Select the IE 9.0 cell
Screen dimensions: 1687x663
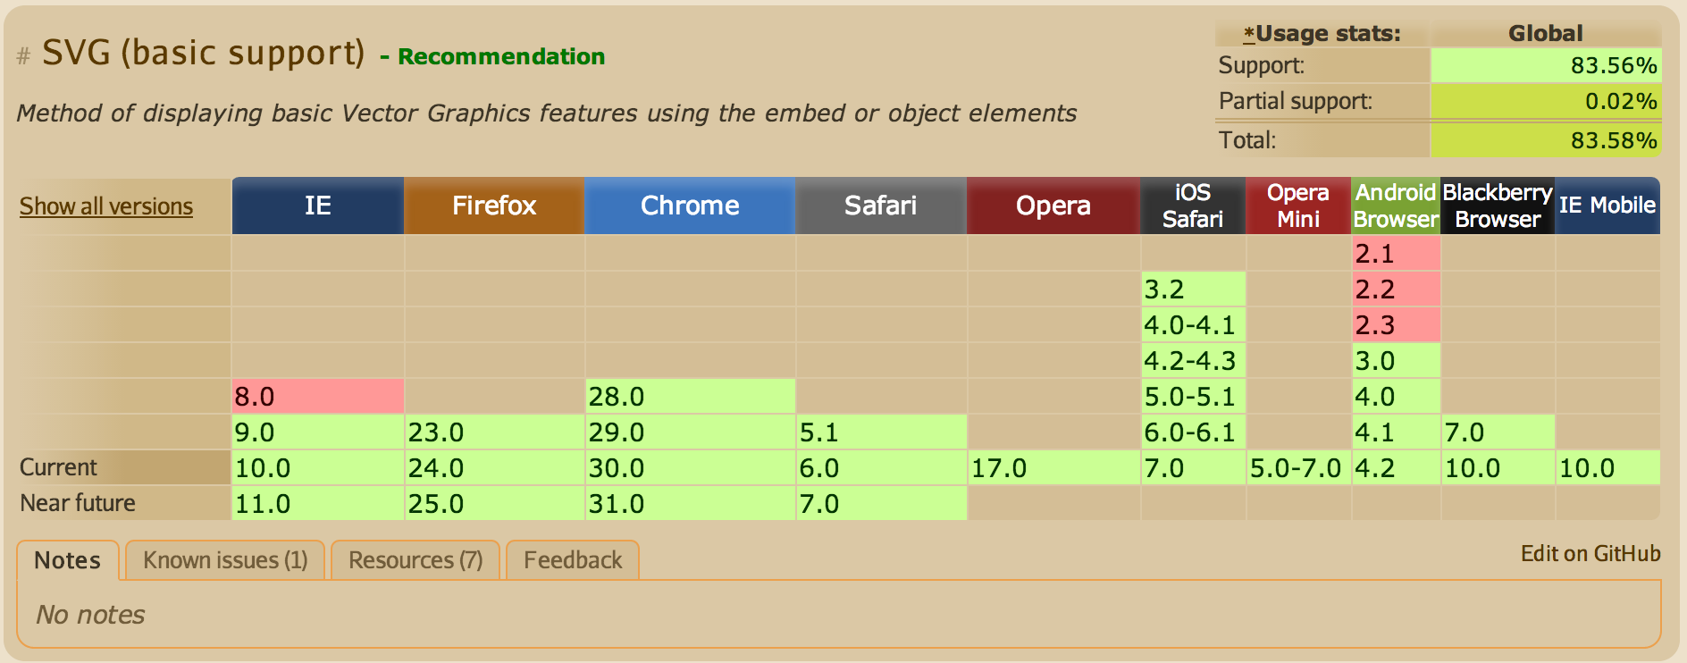[x=318, y=432]
